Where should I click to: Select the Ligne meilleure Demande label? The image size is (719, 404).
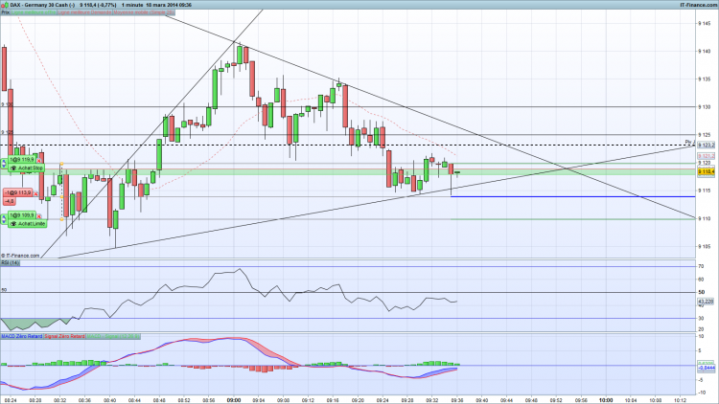[x=84, y=12]
